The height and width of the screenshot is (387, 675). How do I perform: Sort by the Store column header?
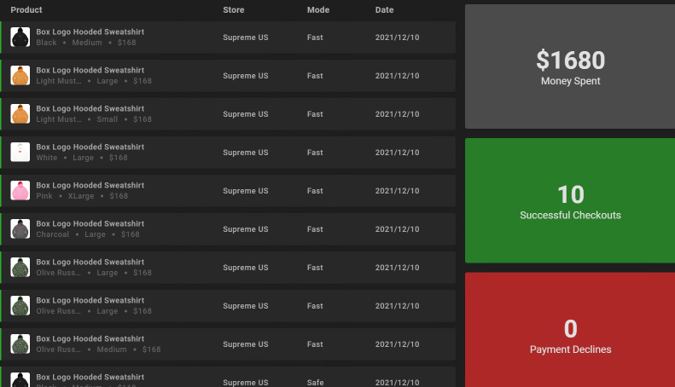(233, 10)
